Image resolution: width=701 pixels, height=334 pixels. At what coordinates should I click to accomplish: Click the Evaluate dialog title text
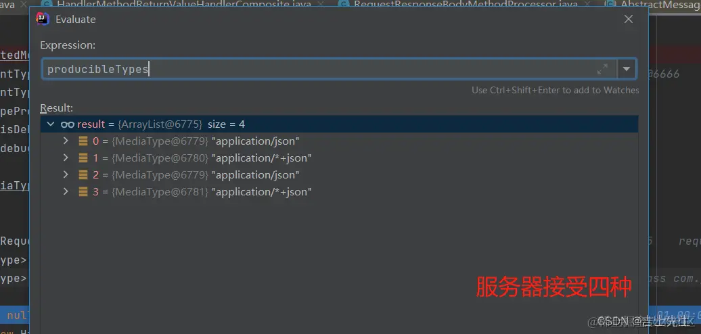tap(76, 19)
